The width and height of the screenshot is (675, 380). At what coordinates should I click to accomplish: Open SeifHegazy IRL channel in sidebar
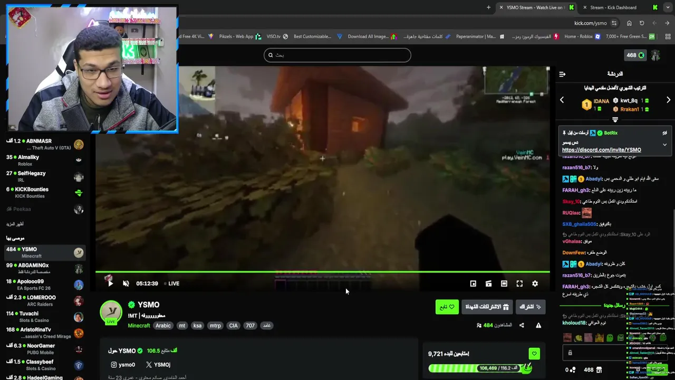coord(45,176)
